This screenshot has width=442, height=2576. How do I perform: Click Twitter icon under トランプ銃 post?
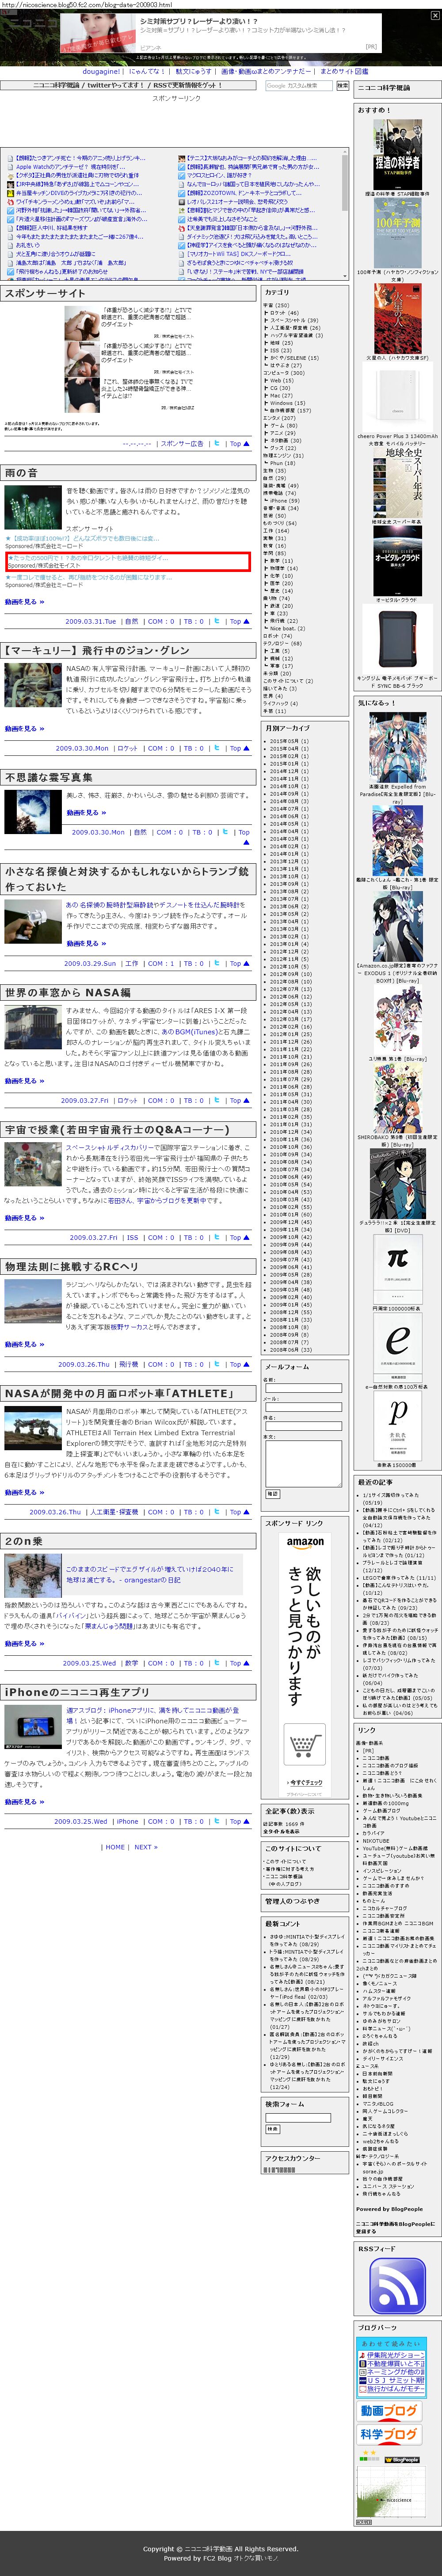[x=216, y=964]
